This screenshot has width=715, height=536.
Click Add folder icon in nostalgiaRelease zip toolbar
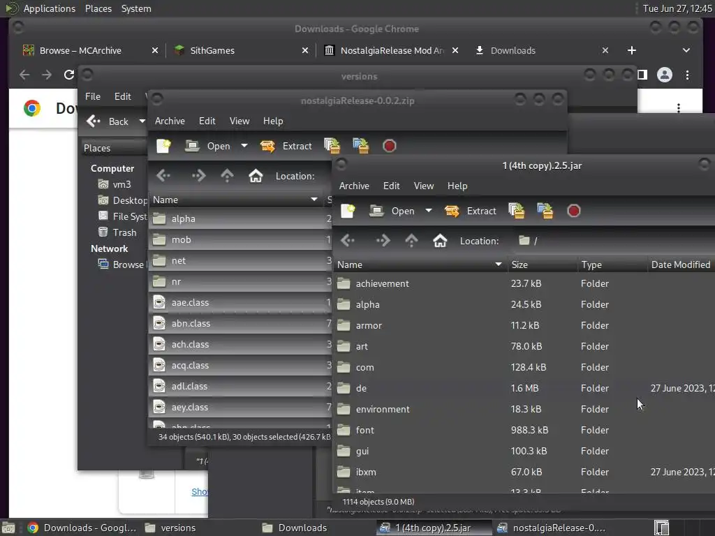[361, 146]
